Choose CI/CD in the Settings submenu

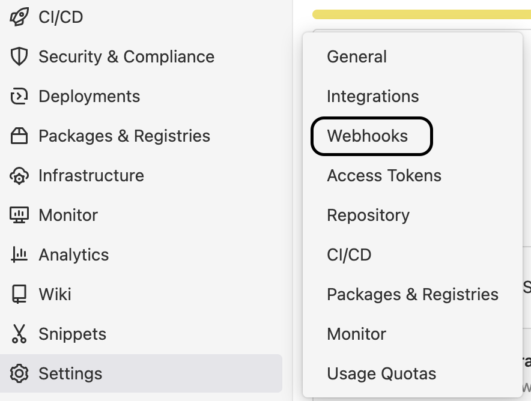349,255
